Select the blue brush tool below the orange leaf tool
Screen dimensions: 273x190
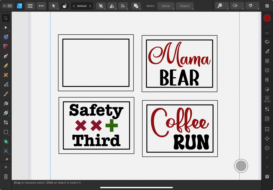(6, 84)
